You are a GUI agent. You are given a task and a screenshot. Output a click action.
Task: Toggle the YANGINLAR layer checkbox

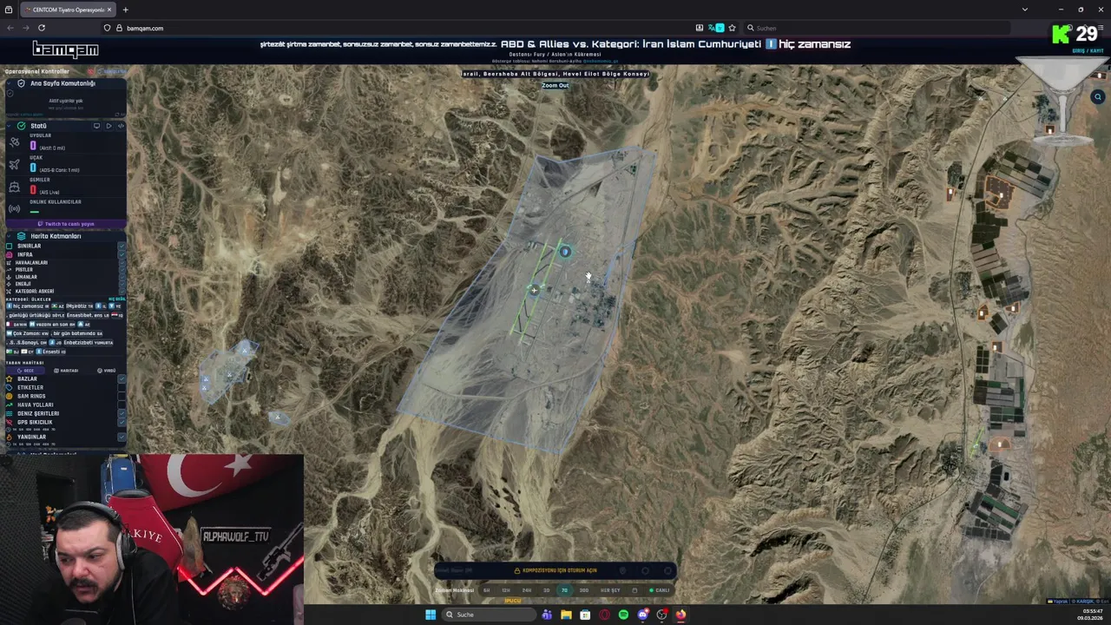coord(122,437)
